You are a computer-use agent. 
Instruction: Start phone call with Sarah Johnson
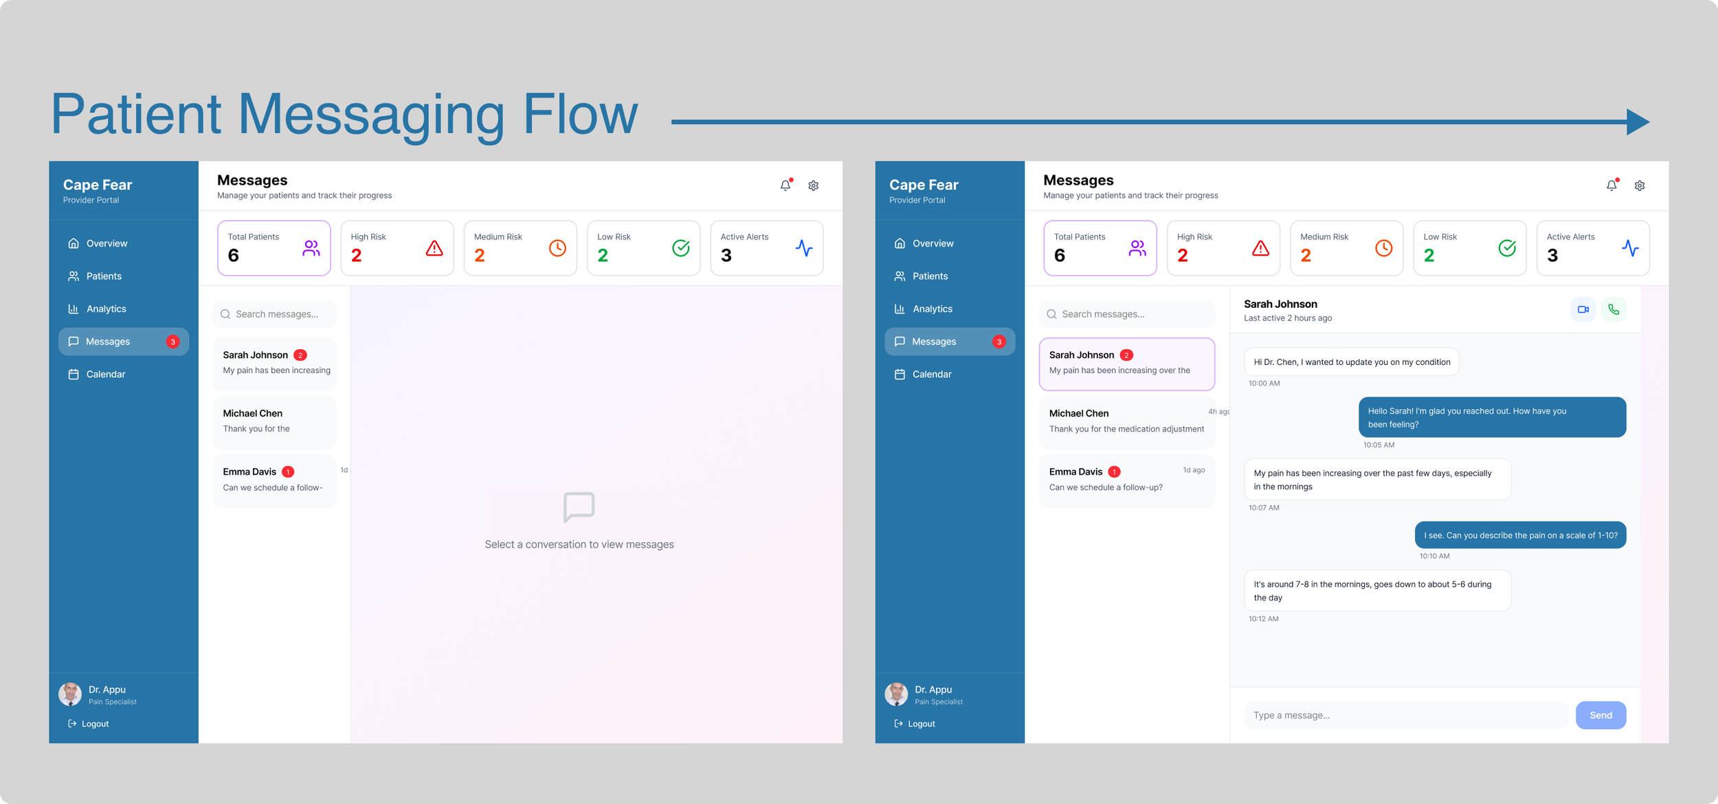1614,310
